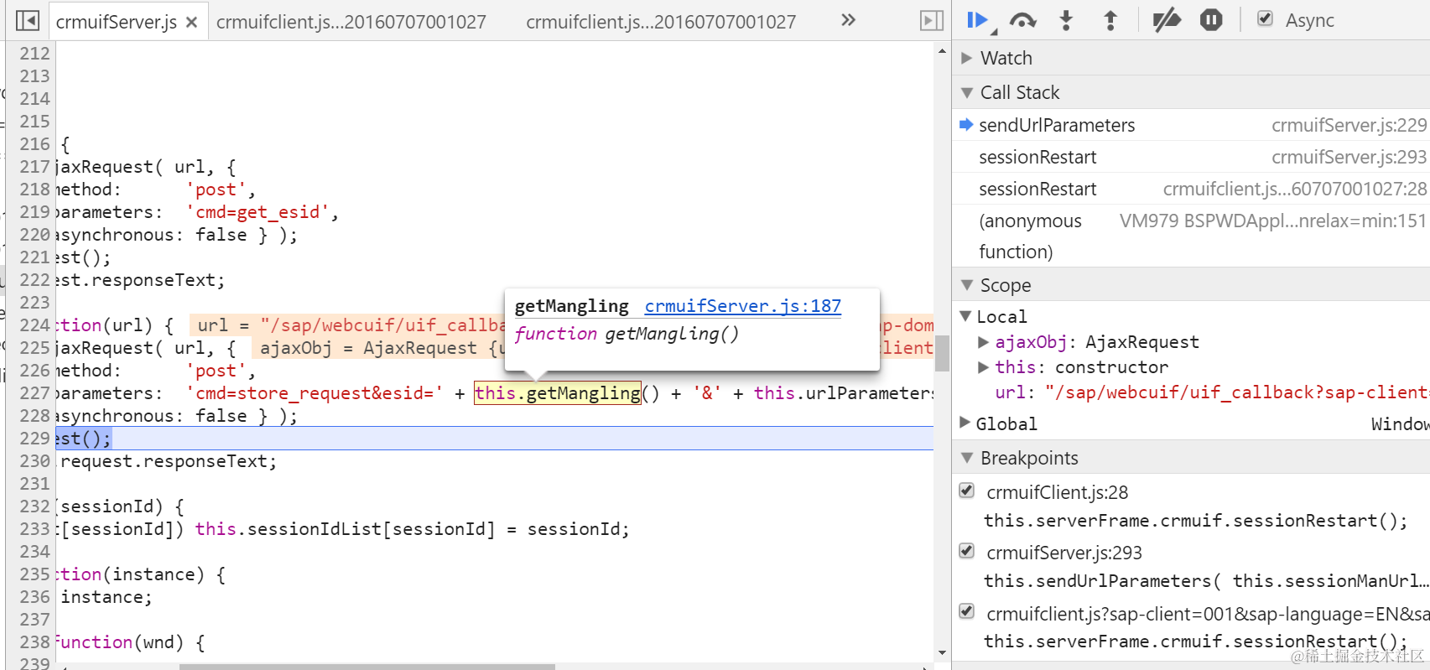Toggle the file navigator pane icon
1430x670 pixels.
(28, 20)
